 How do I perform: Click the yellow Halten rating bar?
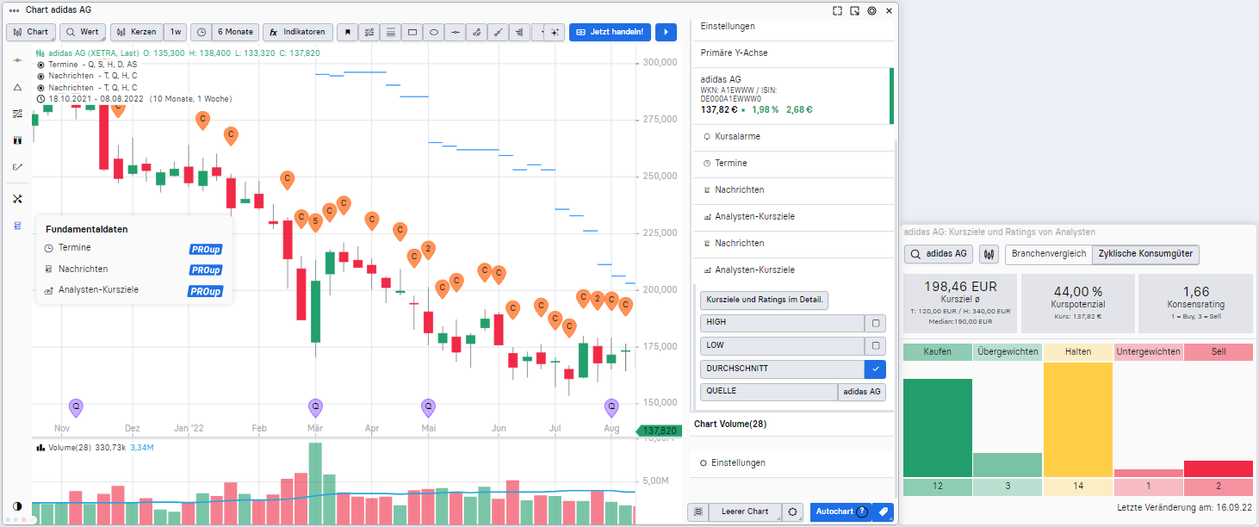[1078, 420]
